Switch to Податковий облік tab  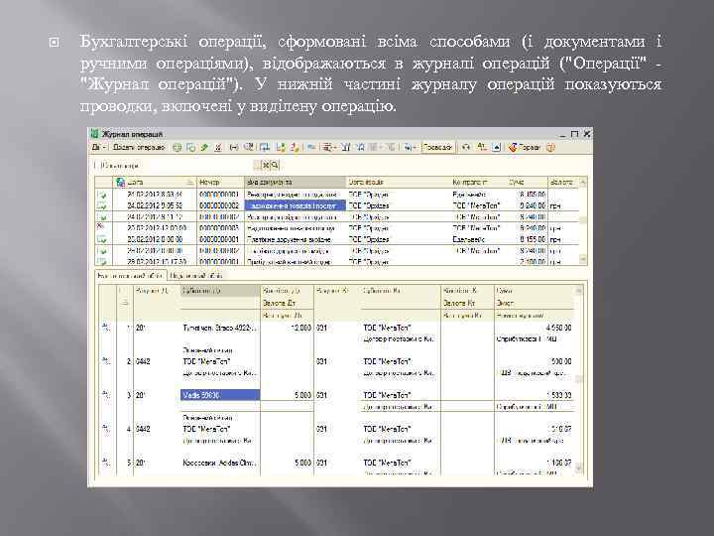tap(196, 276)
